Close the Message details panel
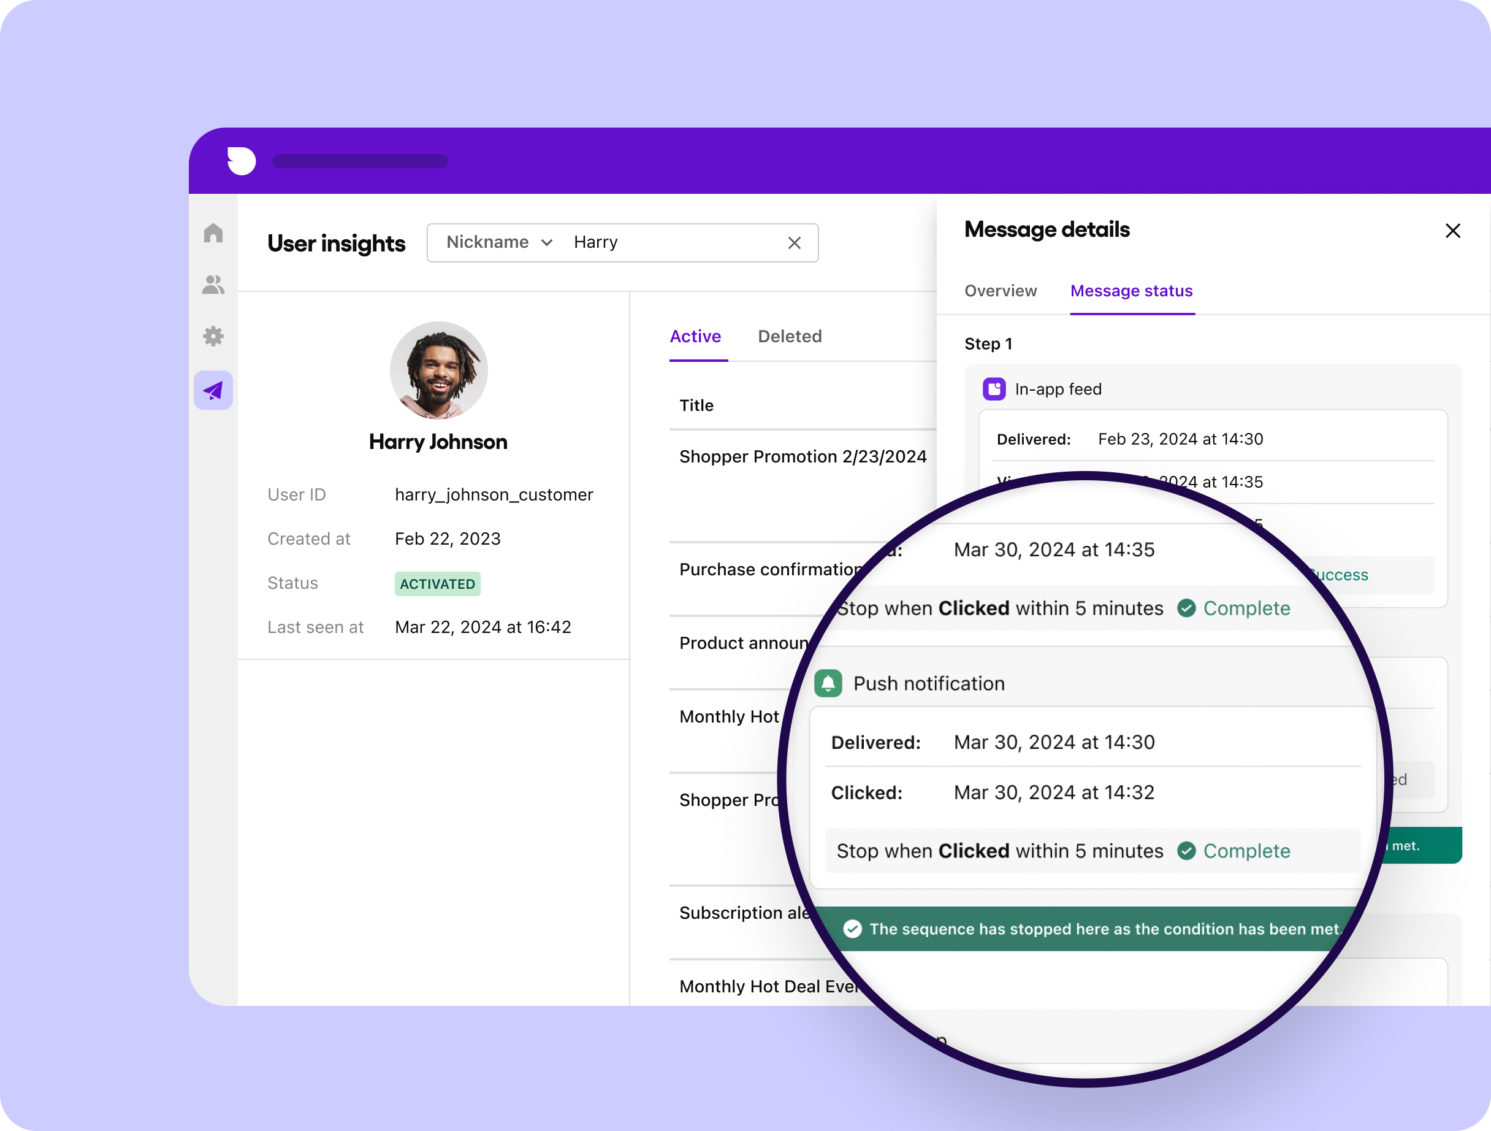1491x1131 pixels. [x=1452, y=231]
